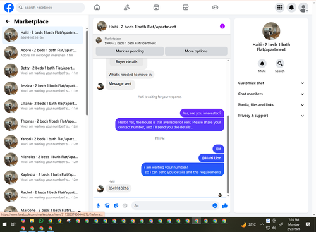Show hidden tray icons chevron

pos(262,224)
